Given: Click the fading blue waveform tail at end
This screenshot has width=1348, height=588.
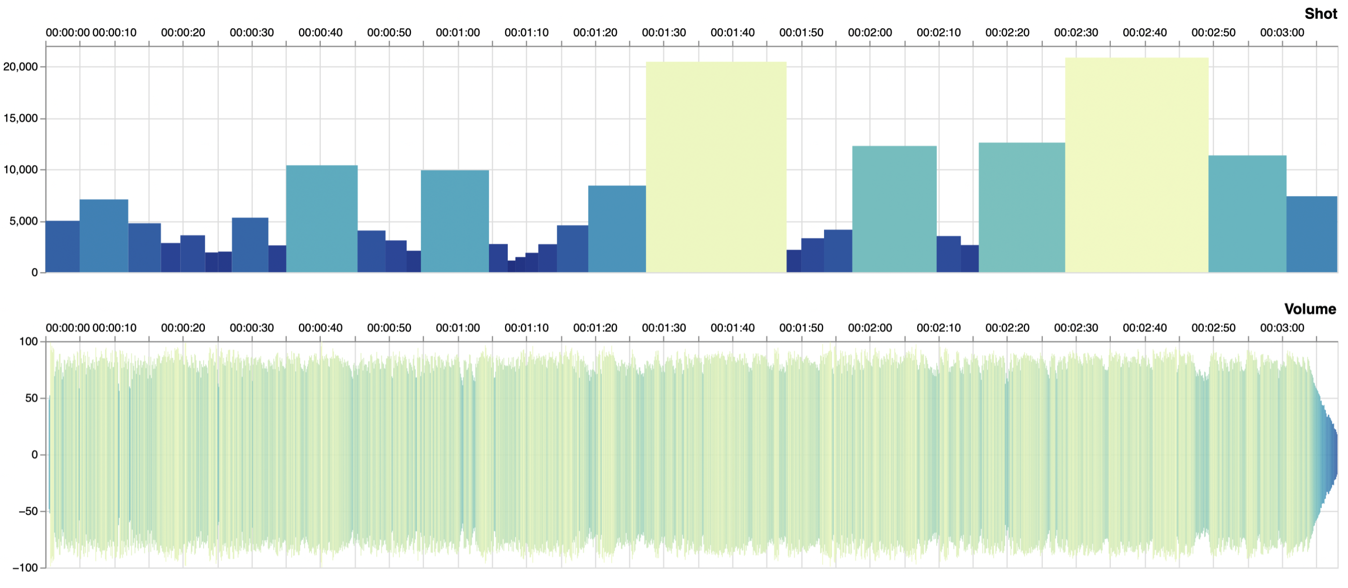Looking at the screenshot, I should point(1329,454).
